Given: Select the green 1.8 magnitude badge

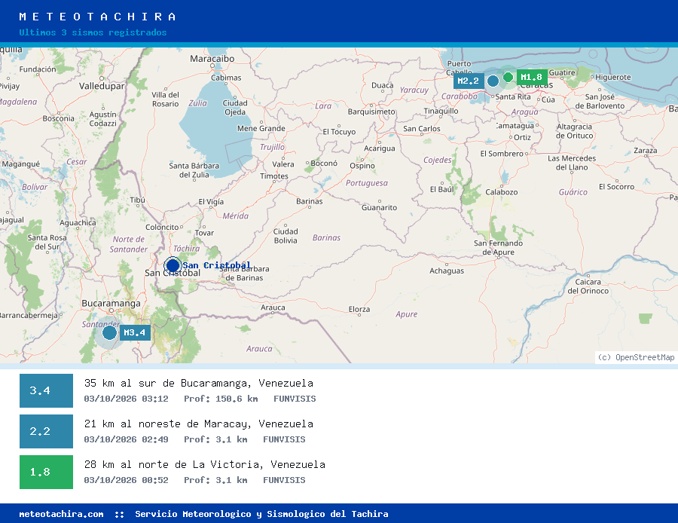Looking at the screenshot, I should [46, 472].
